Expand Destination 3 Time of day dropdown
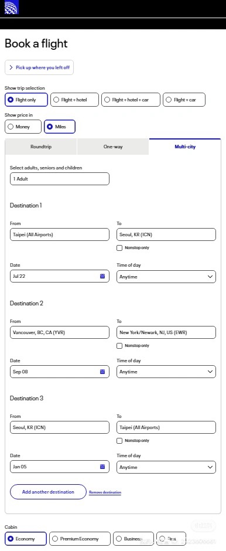Viewport: 226px width, 551px height. point(166,467)
